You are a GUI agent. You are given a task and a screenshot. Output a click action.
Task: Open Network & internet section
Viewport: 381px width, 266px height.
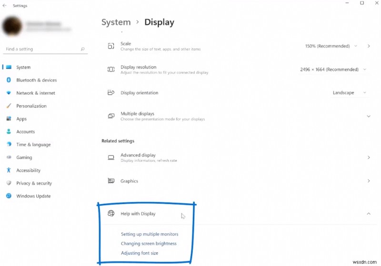[36, 93]
